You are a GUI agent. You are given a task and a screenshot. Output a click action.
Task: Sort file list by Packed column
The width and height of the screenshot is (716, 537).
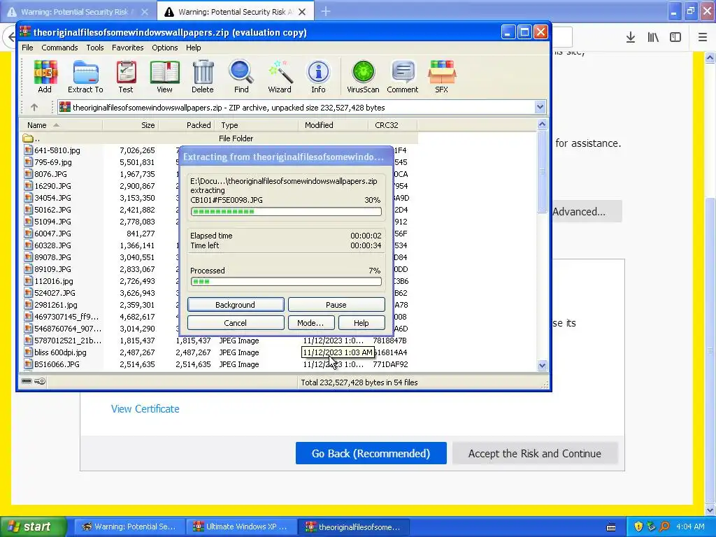click(x=187, y=125)
